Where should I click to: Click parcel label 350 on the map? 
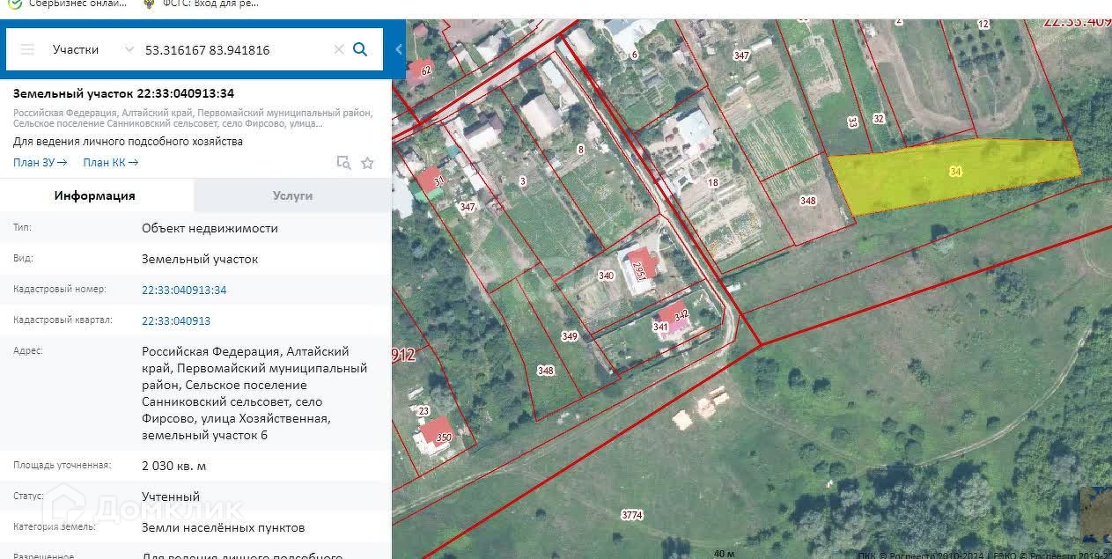[444, 438]
